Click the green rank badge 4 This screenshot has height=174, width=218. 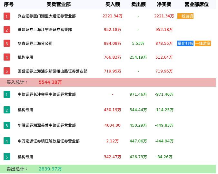pyautogui.click(x=7, y=141)
